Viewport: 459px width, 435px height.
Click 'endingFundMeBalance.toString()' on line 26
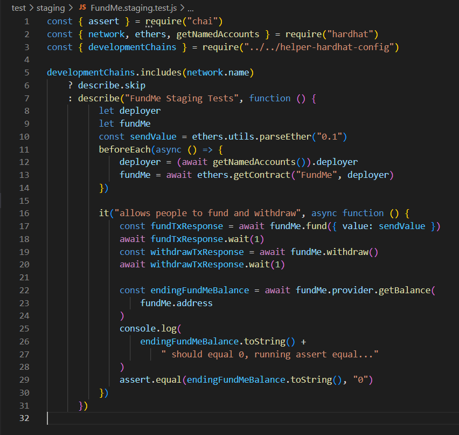218,342
